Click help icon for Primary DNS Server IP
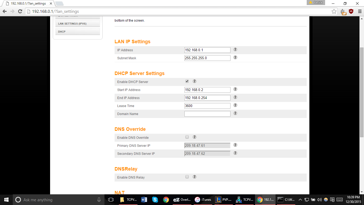This screenshot has height=205, width=364. [235, 145]
